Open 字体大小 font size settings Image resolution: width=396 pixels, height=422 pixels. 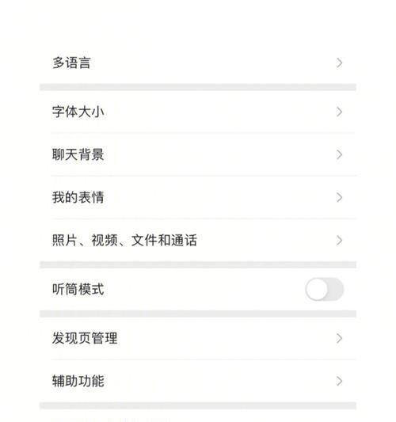click(198, 112)
